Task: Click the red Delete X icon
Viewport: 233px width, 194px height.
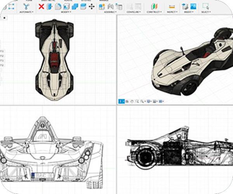Action: (x=42, y=7)
